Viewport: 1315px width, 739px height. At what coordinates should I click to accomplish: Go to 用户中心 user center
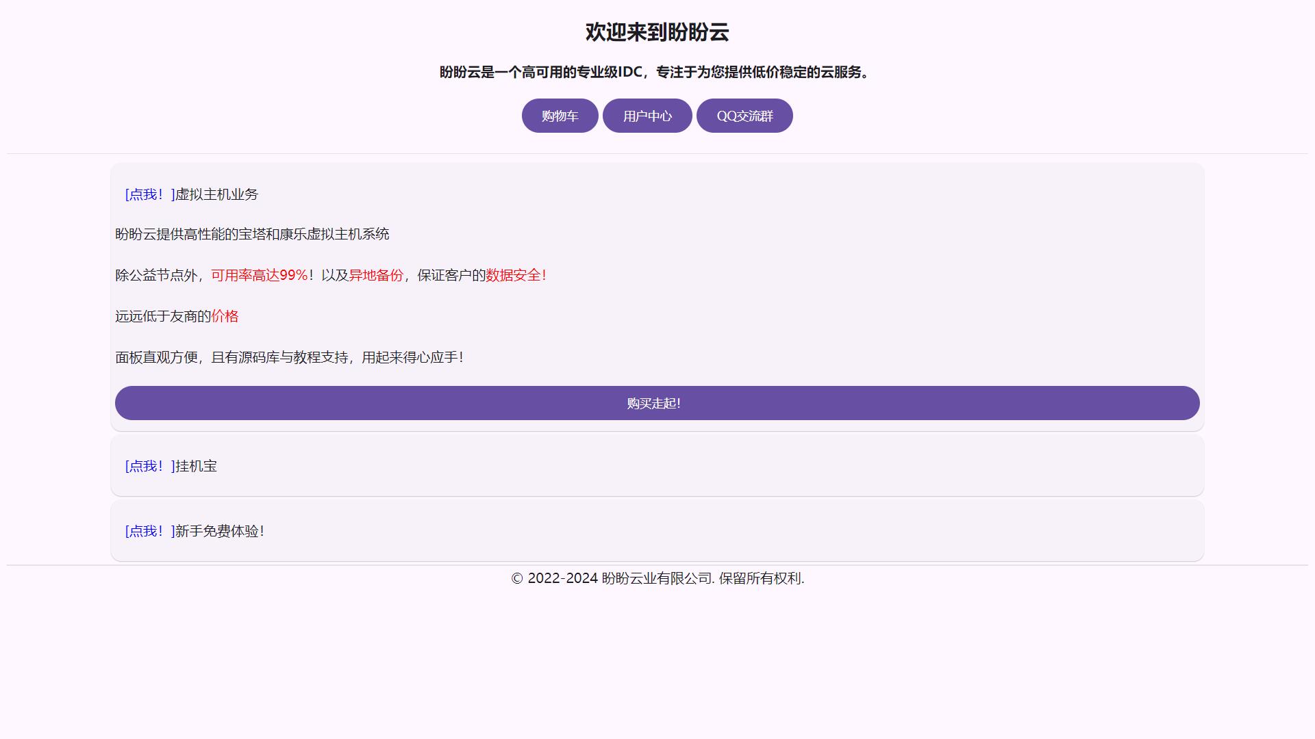pyautogui.click(x=647, y=116)
